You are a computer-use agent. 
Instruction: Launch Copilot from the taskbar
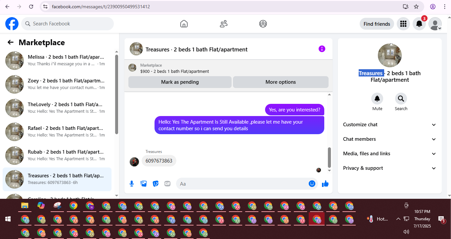point(41,206)
